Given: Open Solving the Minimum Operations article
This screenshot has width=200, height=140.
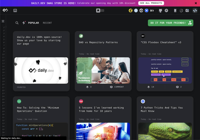Looking at the screenshot, I should (38, 109).
